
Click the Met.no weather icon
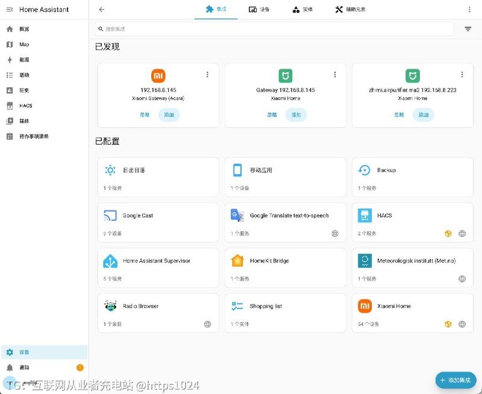pyautogui.click(x=365, y=261)
